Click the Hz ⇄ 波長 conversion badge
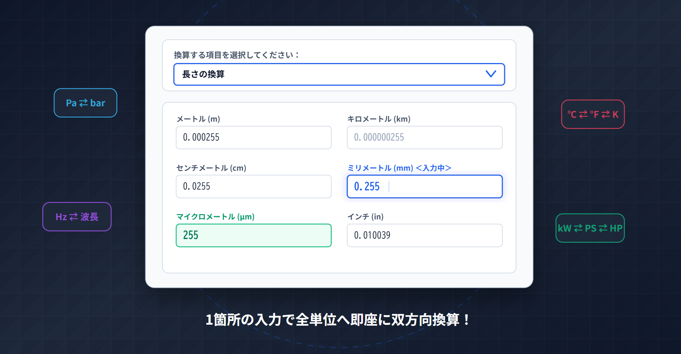The image size is (681, 354). click(x=77, y=217)
